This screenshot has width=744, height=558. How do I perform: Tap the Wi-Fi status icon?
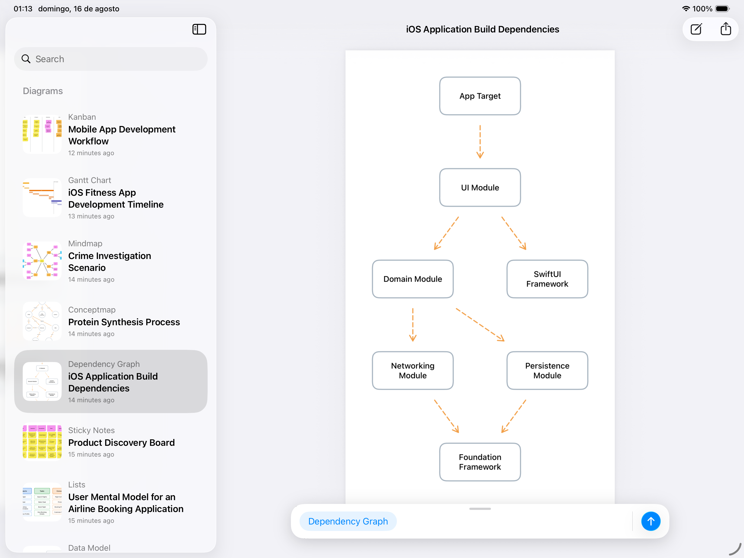click(x=686, y=9)
